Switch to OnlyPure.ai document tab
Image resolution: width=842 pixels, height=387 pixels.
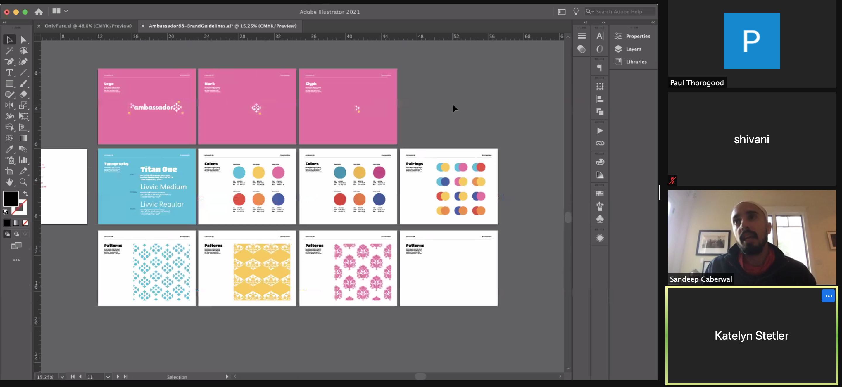(88, 26)
